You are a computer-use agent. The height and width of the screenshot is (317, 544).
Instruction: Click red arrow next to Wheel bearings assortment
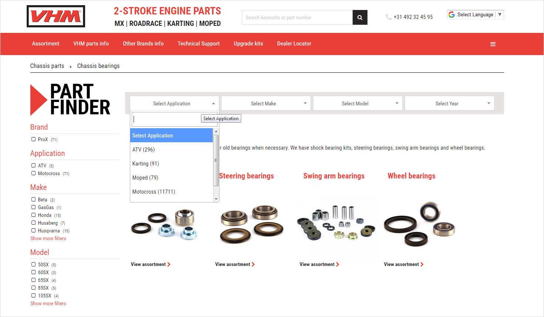point(422,265)
